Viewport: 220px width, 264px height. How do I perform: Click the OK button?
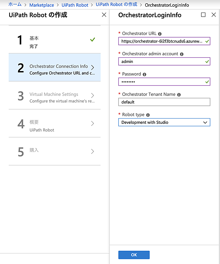coord(134,255)
